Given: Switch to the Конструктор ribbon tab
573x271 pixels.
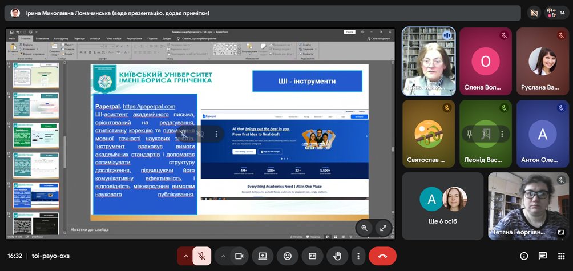Looking at the screenshot, I should 61,39.
